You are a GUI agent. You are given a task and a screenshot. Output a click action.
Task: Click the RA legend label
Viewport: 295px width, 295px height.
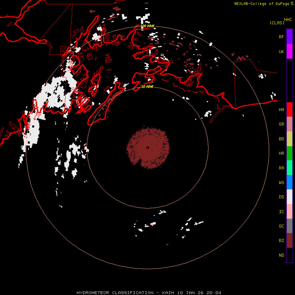click(281, 168)
